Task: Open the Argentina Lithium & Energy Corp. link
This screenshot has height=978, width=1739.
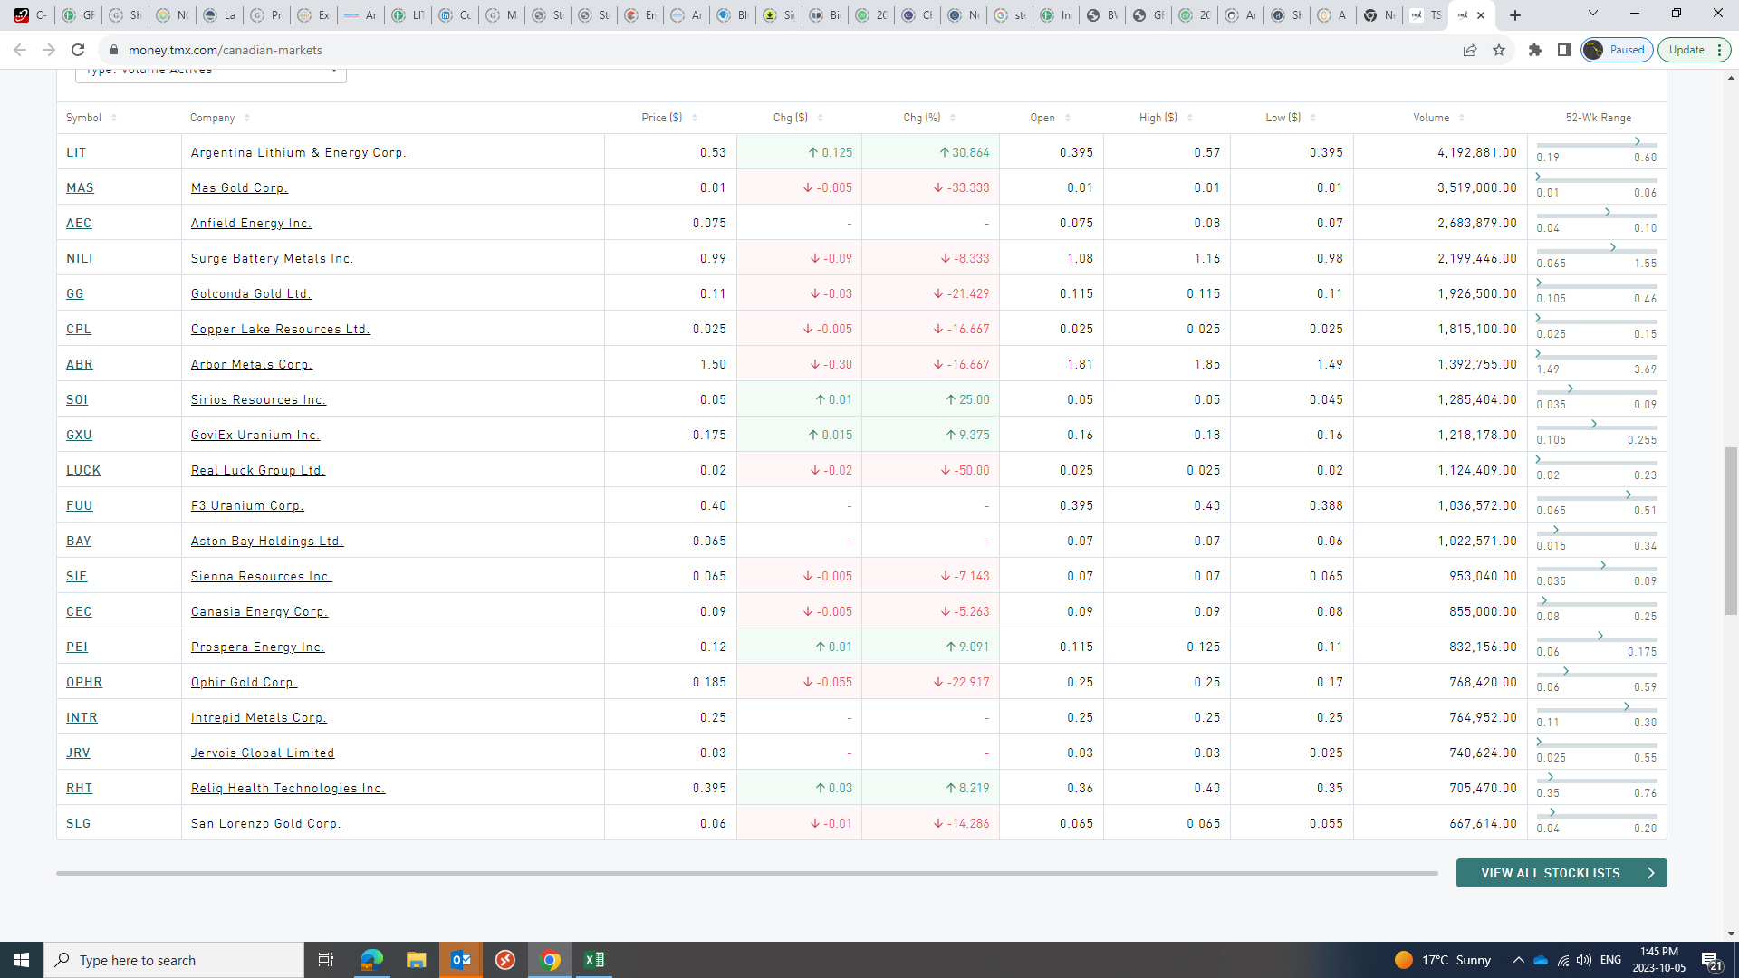Action: point(298,152)
